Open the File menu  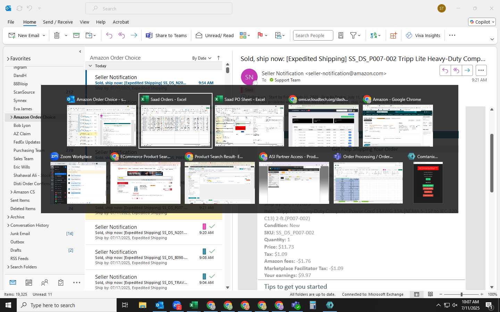tap(11, 22)
